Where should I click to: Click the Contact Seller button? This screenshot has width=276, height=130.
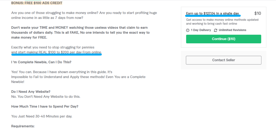coord(223,60)
